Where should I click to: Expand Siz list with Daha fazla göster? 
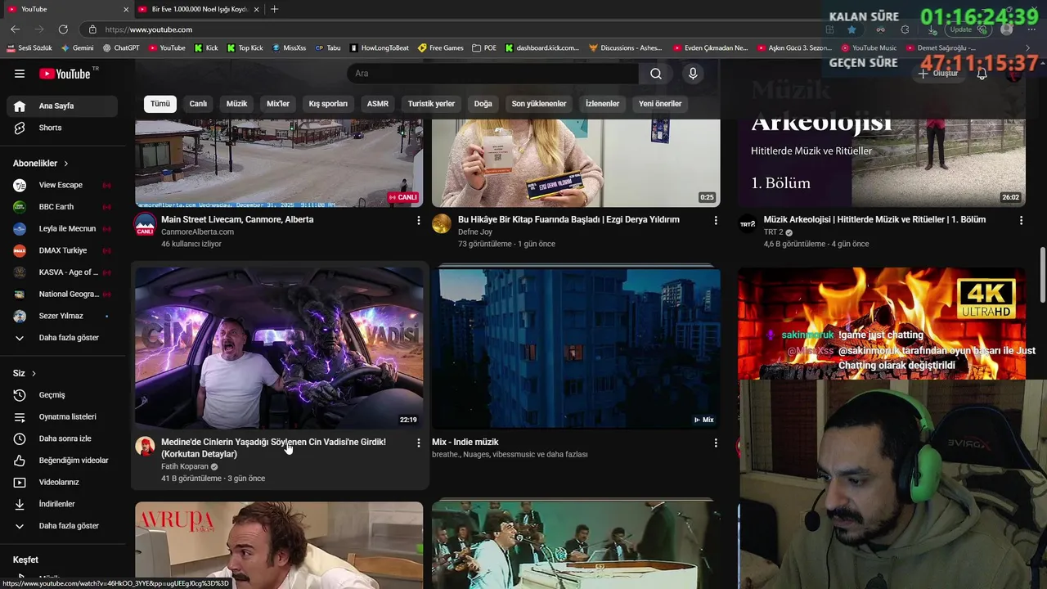pos(62,526)
